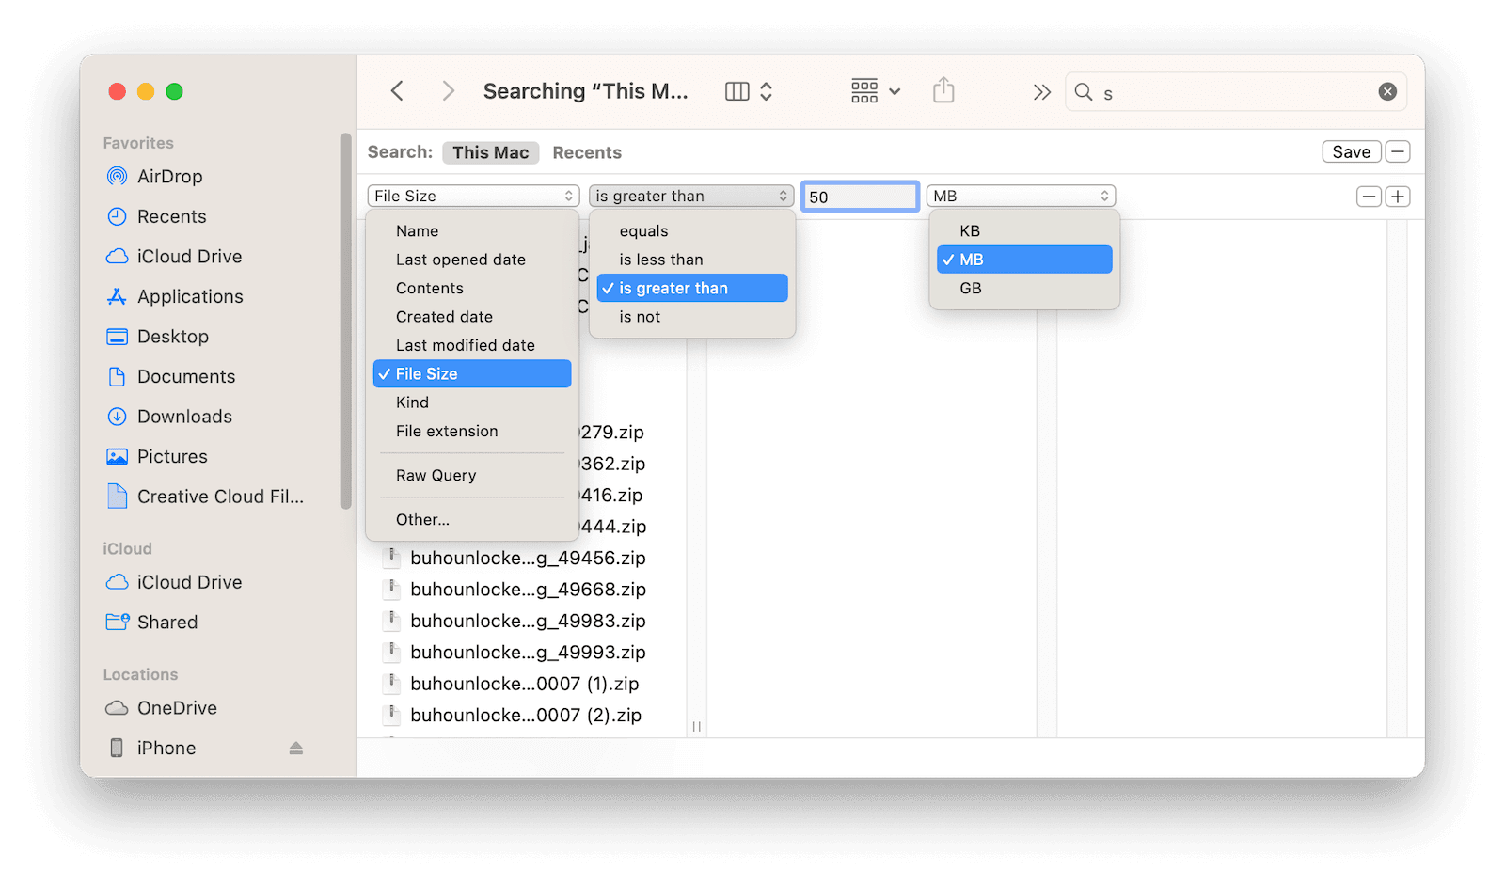Open the grouping options chevron
The width and height of the screenshot is (1505, 883).
tap(892, 91)
